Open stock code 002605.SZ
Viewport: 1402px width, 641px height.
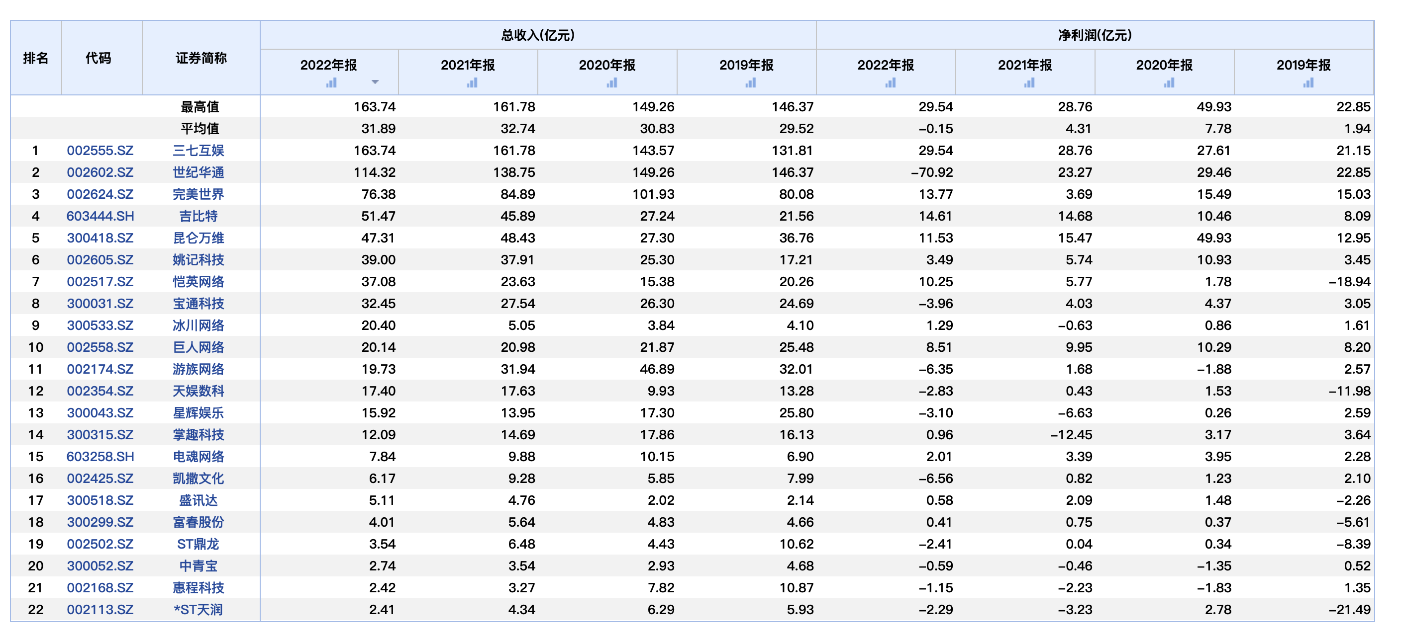pyautogui.click(x=100, y=260)
